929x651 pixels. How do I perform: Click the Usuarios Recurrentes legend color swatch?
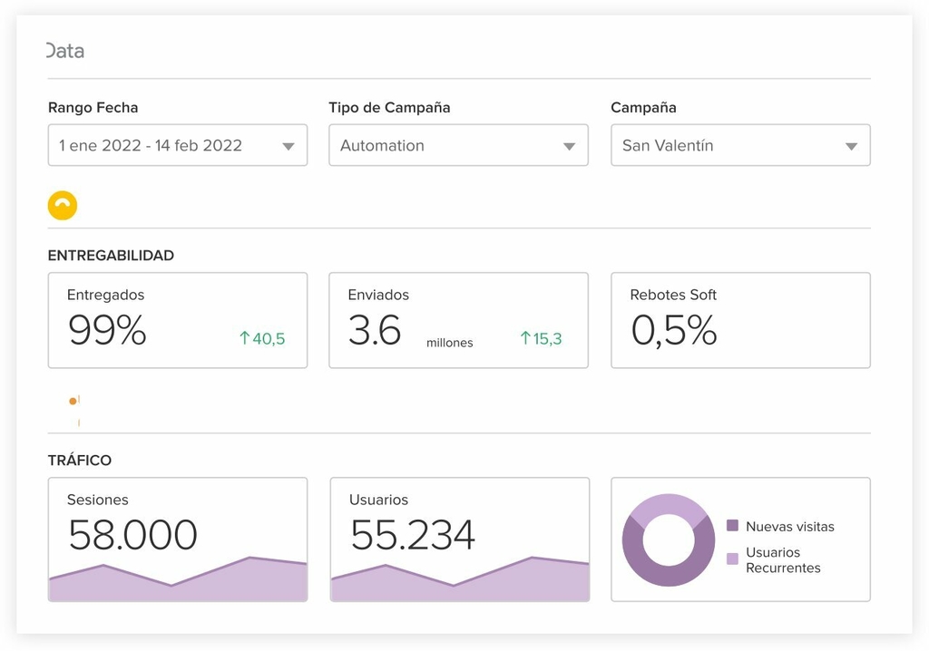click(732, 559)
